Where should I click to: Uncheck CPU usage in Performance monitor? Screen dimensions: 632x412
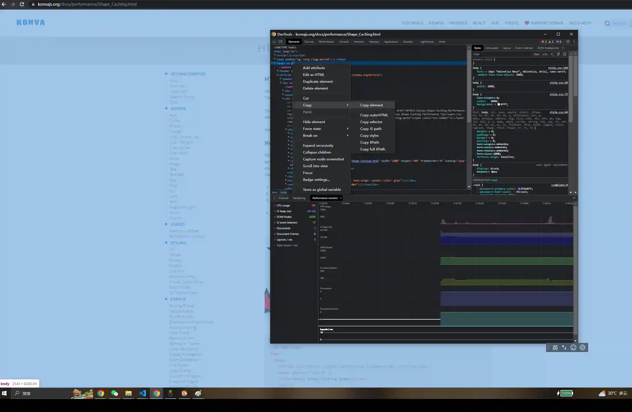click(x=275, y=205)
